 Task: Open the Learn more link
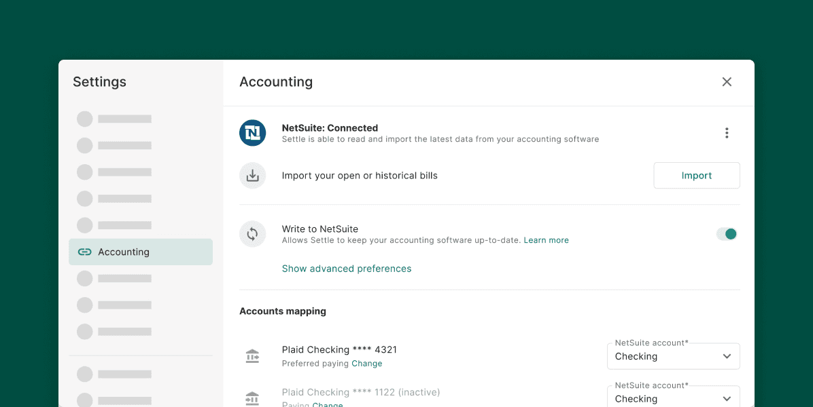pos(546,239)
